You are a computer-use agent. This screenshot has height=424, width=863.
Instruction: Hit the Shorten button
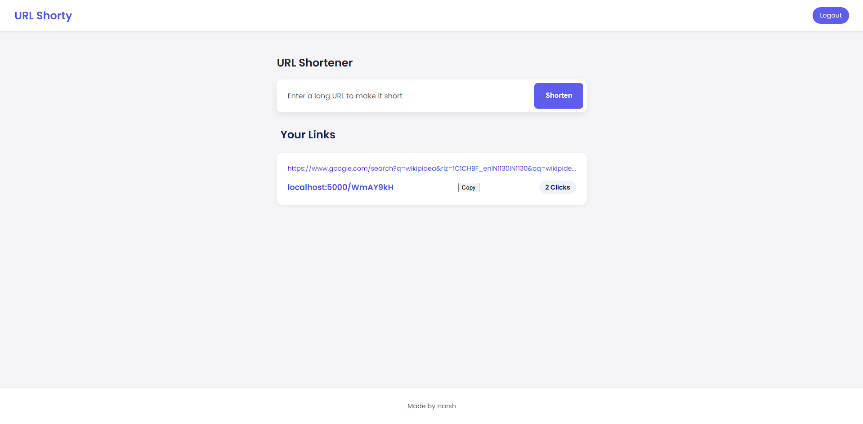pos(558,96)
